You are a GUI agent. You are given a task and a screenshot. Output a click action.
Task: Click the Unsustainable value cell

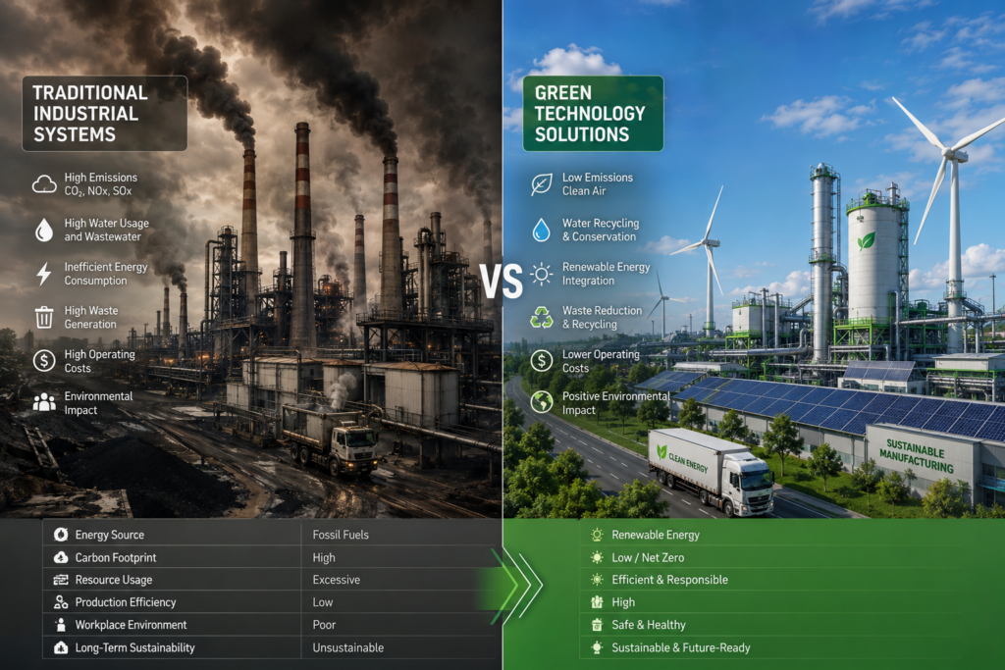click(x=348, y=647)
